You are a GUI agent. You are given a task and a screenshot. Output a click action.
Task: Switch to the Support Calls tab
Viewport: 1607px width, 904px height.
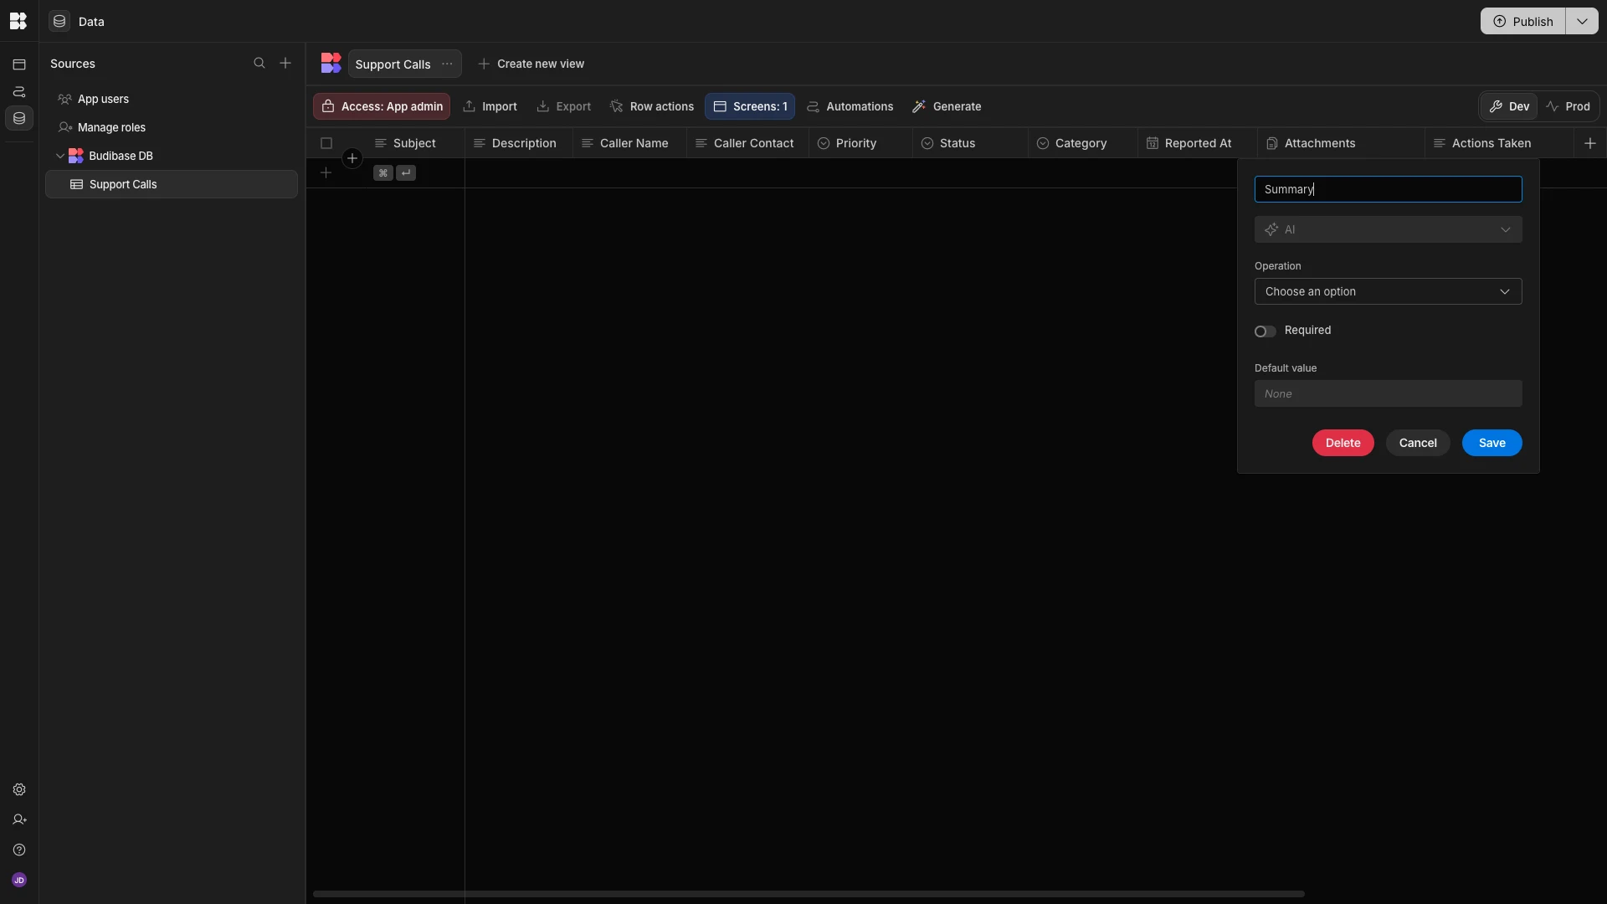coord(393,63)
